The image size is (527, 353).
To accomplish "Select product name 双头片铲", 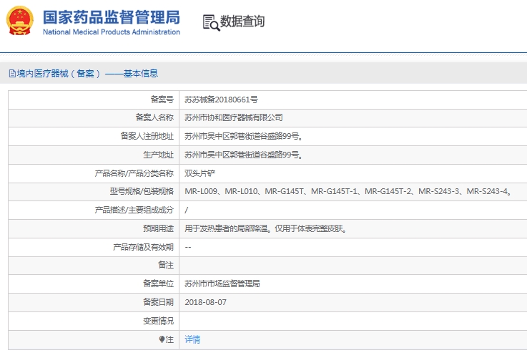I will [x=200, y=173].
